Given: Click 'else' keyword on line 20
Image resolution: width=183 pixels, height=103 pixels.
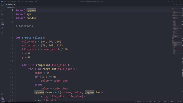Looking at the screenshot, I should [37, 85].
